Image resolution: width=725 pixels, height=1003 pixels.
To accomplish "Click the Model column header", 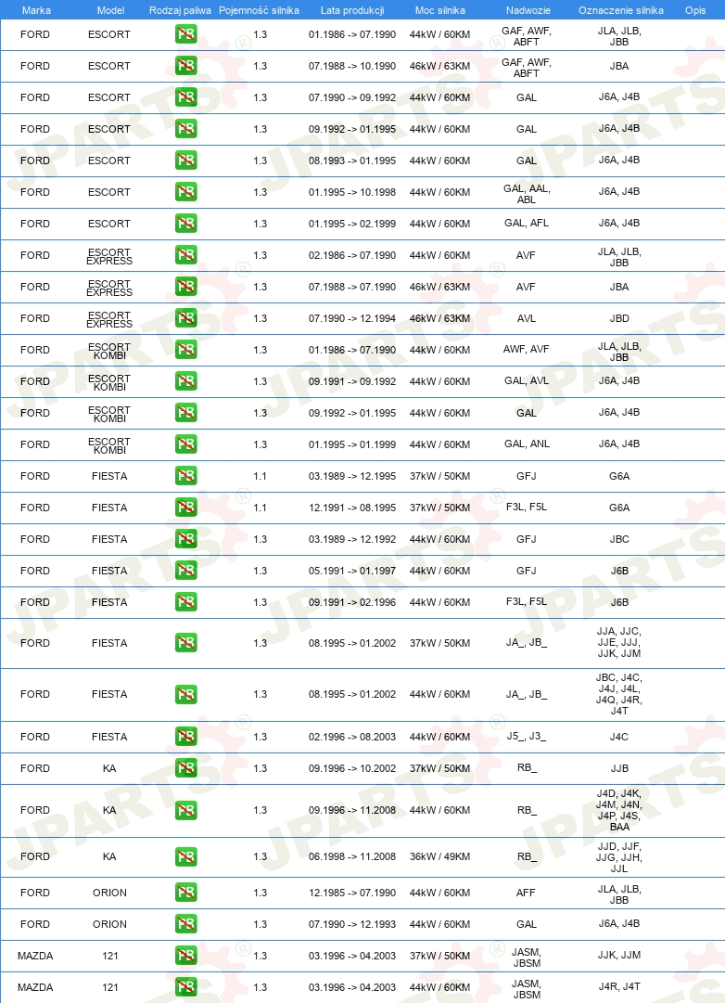I will point(110,10).
